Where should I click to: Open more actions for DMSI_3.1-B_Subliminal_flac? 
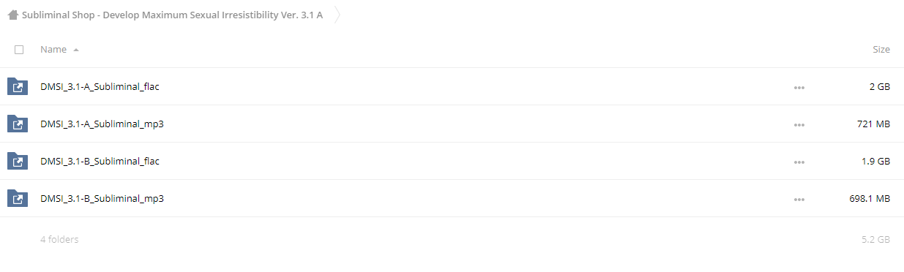pyautogui.click(x=799, y=162)
